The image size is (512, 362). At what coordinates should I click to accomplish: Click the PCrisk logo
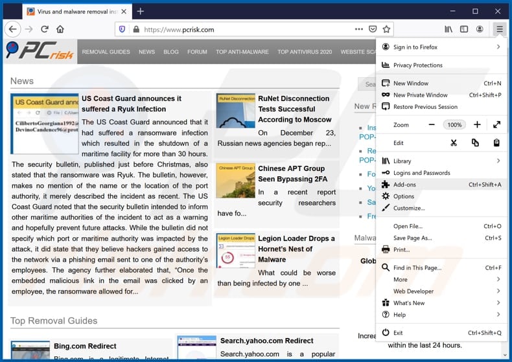click(x=40, y=51)
